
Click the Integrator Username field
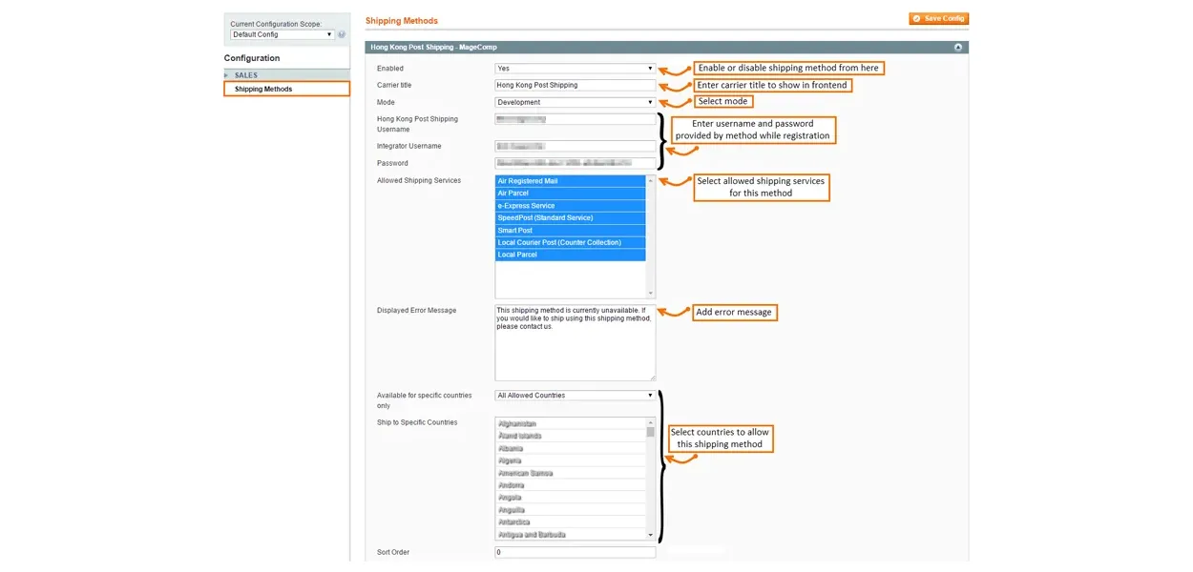[x=575, y=147]
